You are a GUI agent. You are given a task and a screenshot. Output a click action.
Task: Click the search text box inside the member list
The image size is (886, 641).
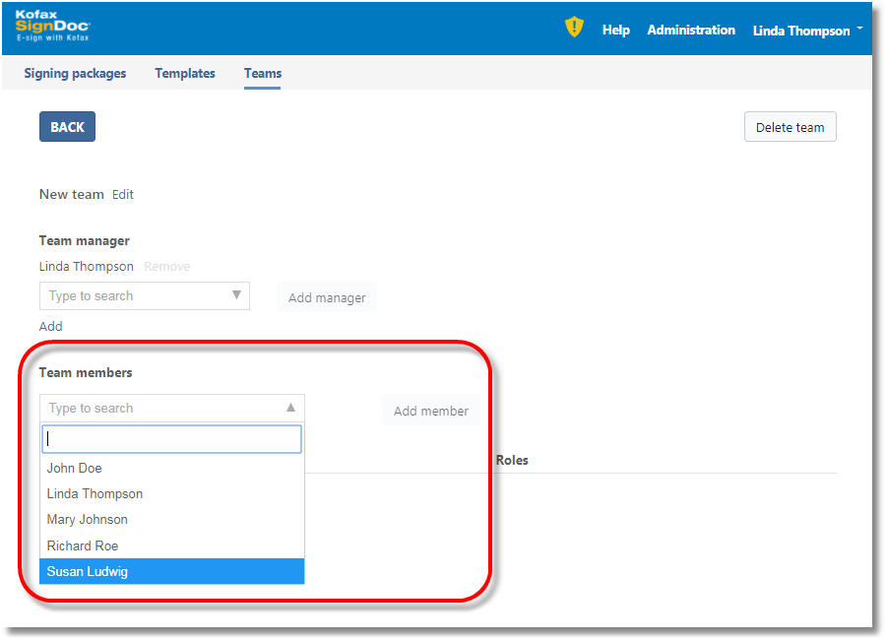click(171, 439)
